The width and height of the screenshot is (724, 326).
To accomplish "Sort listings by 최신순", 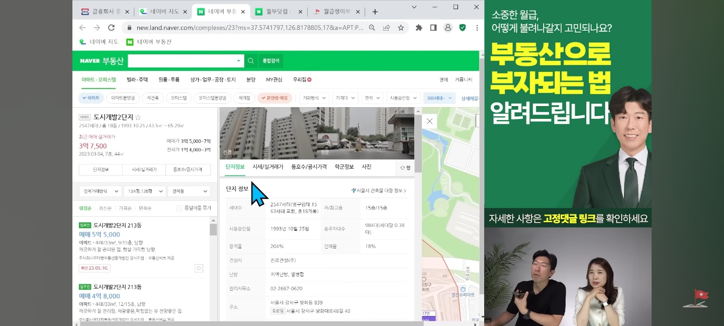I will 105,208.
